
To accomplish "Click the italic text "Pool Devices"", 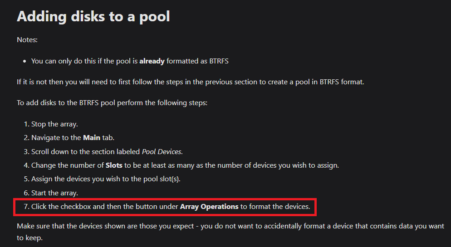I will tap(162, 151).
